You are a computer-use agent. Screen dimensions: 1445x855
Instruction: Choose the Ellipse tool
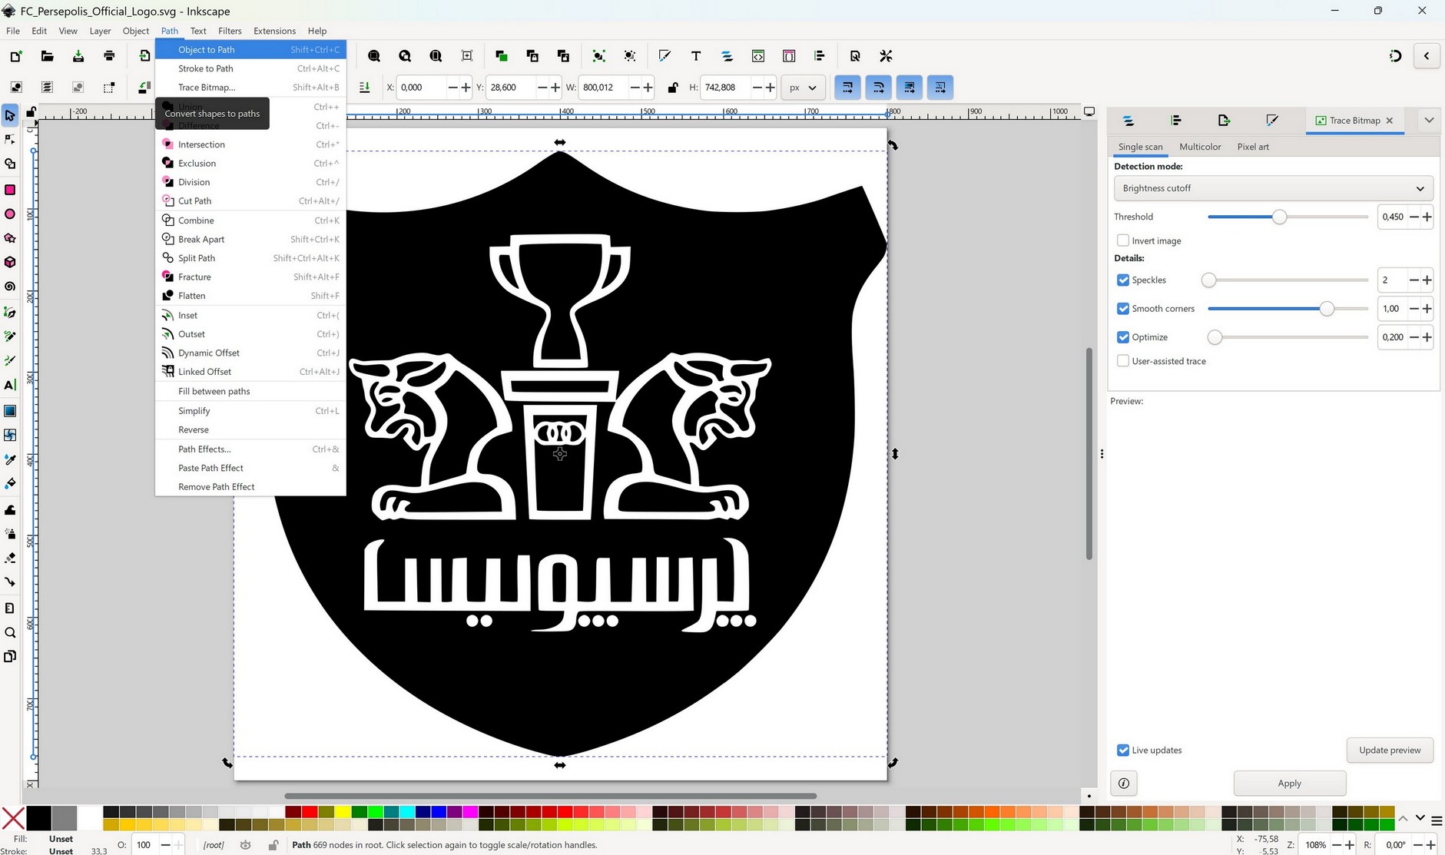pos(10,214)
